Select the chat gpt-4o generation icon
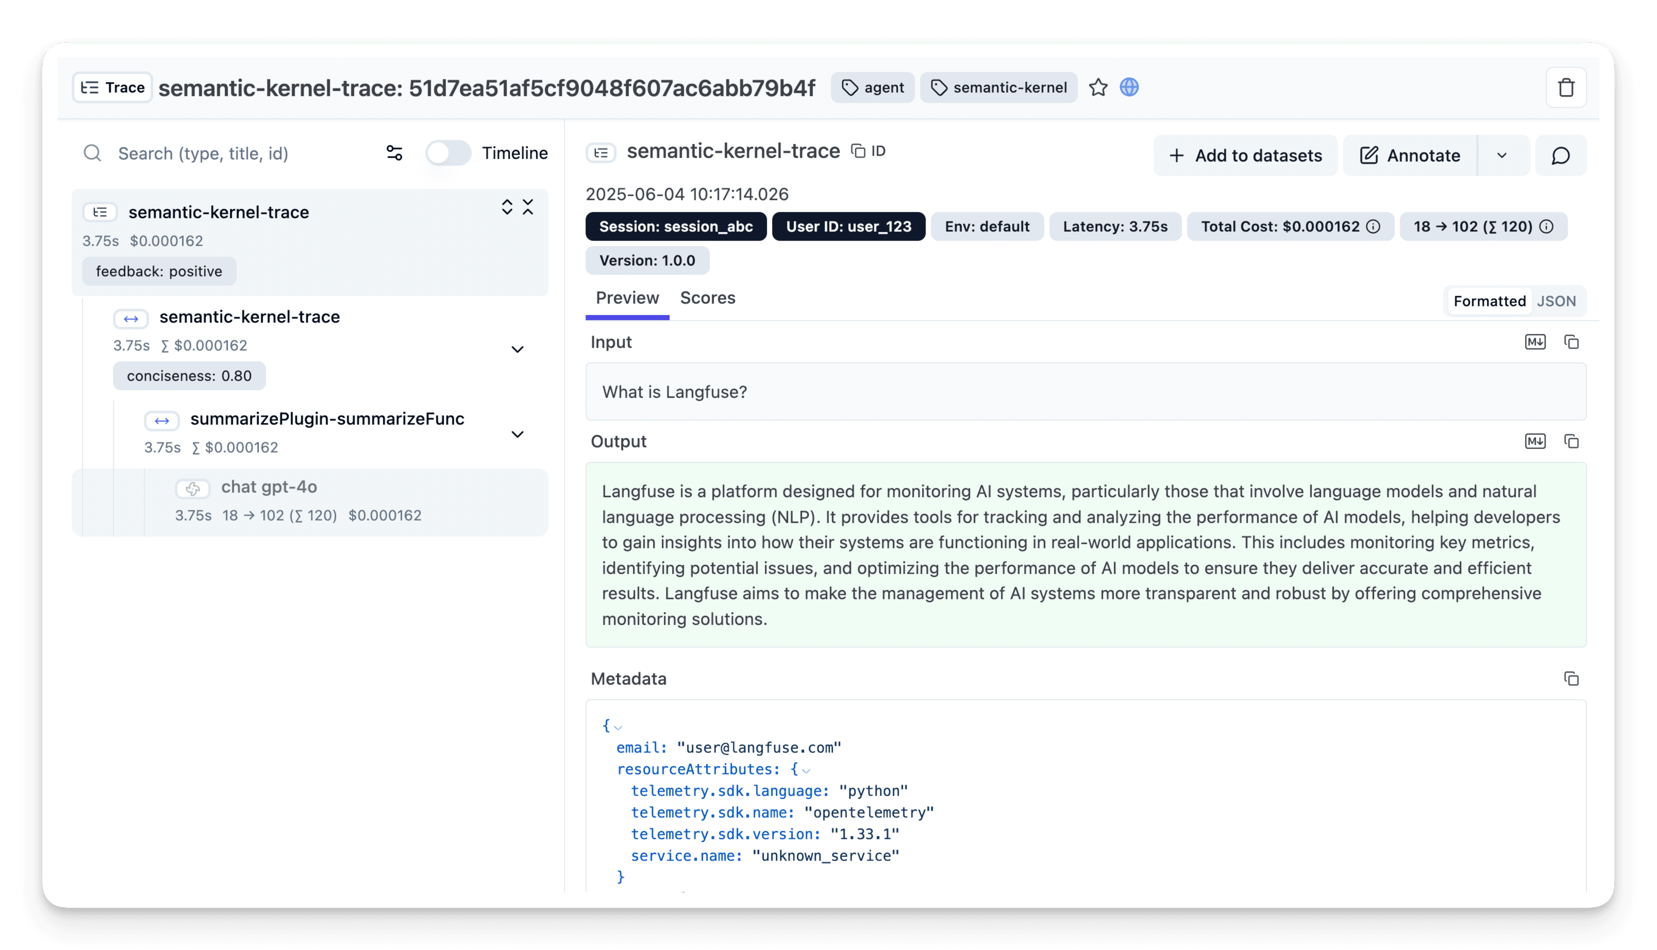Image resolution: width=1657 pixels, height=950 pixels. coord(193,488)
